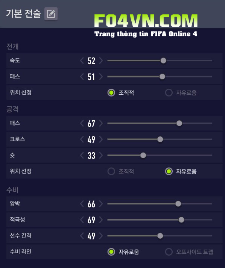Click the 슛 slider handle
This screenshot has height=268, width=225.
(143, 155)
